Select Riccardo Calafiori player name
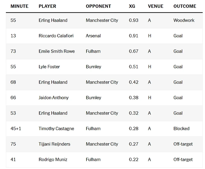The image size is (205, 169). [x=56, y=36]
